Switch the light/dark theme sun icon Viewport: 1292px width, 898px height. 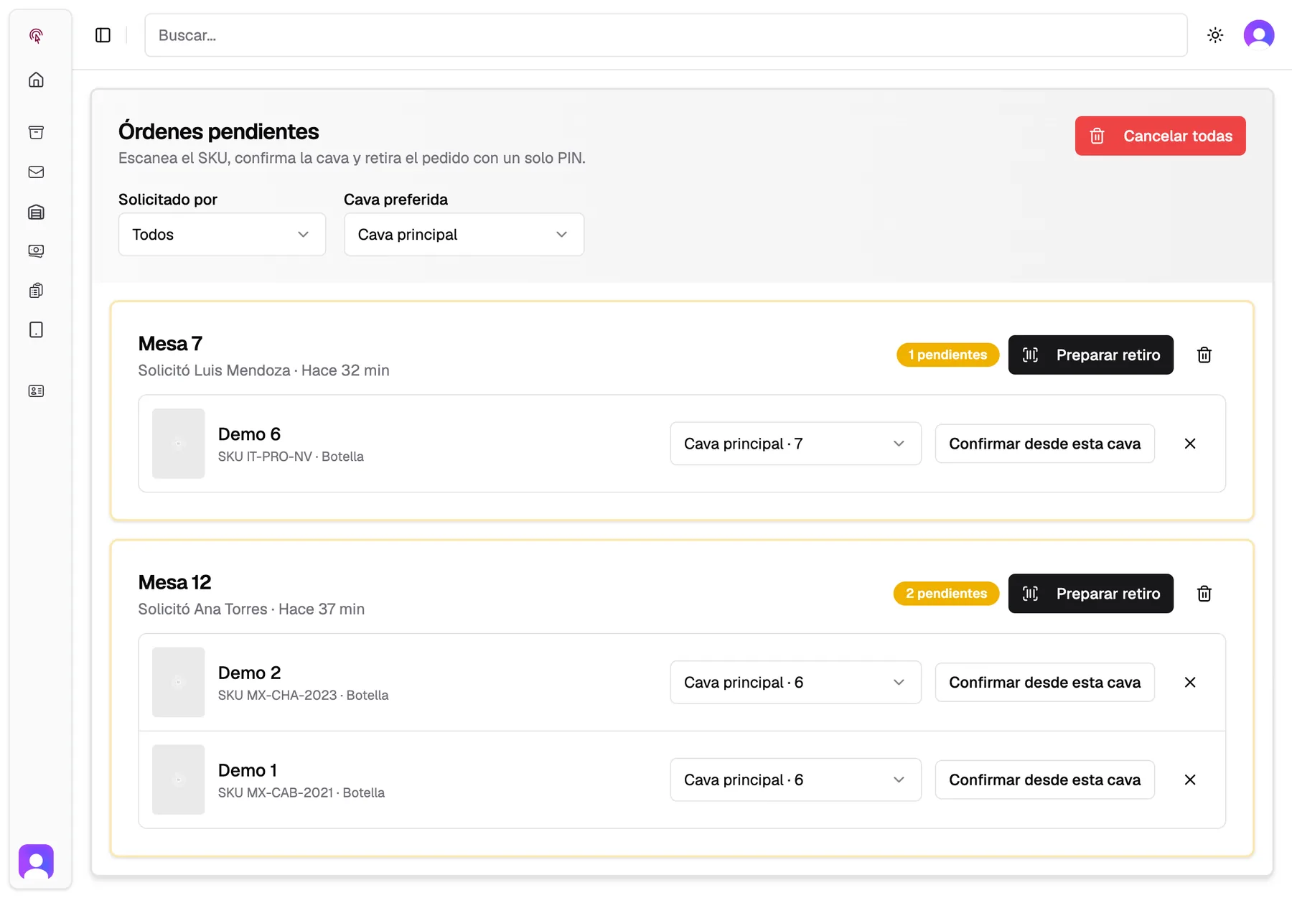[1215, 35]
